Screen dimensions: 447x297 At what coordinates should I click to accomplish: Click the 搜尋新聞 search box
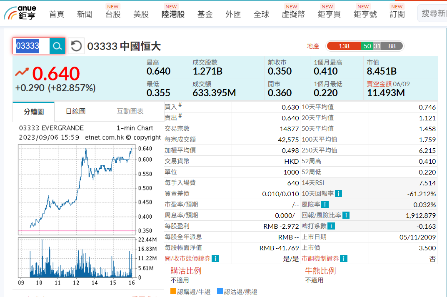click(x=433, y=14)
